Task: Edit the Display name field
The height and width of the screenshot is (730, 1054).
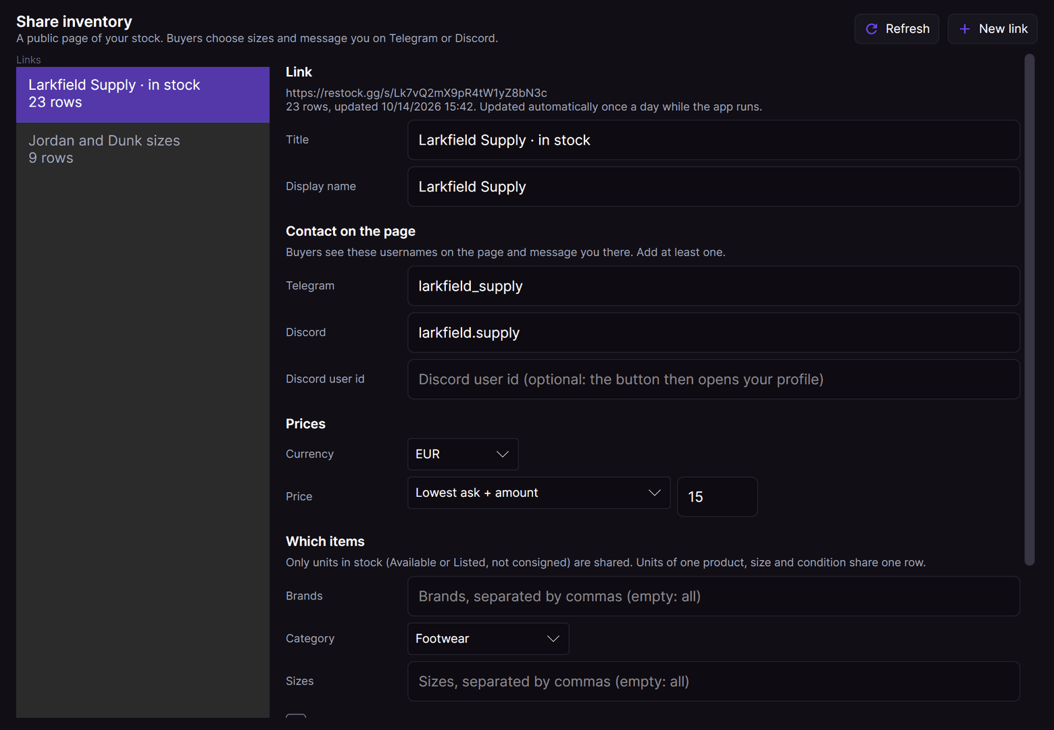Action: [x=713, y=187]
